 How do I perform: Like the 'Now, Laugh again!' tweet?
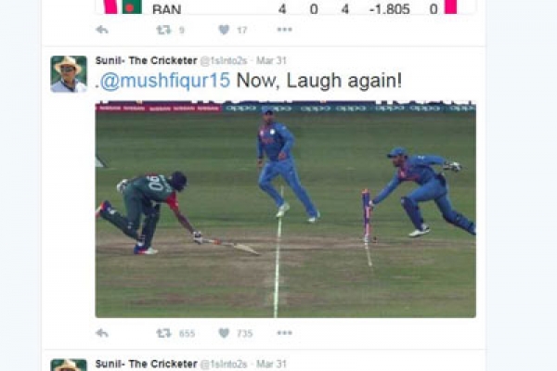(224, 333)
